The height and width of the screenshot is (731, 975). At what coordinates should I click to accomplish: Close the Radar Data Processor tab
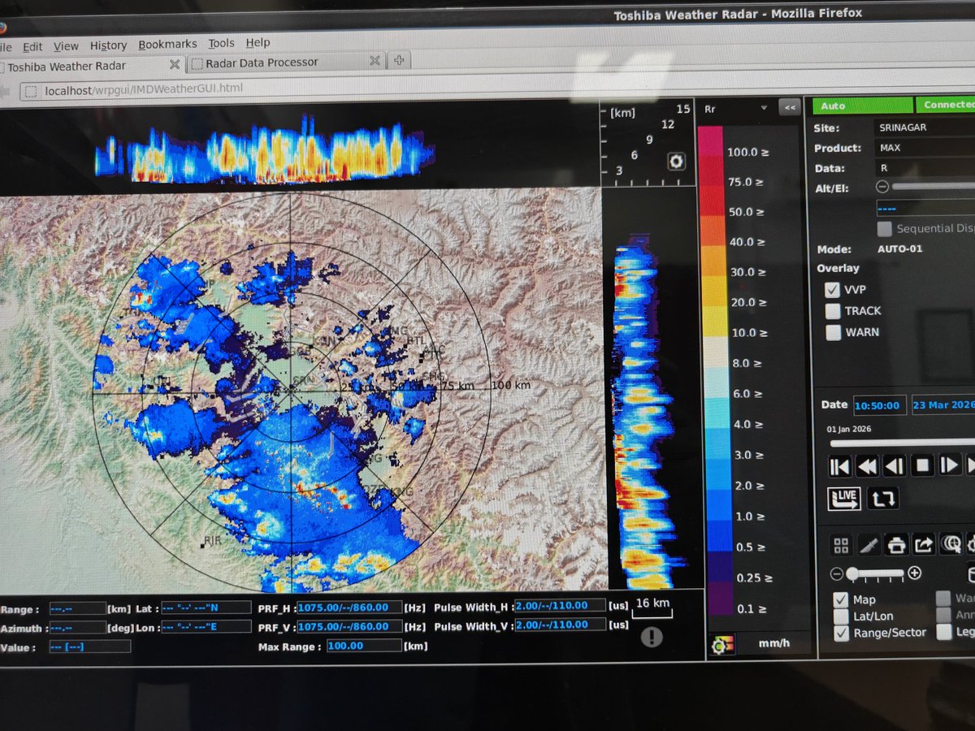(x=375, y=61)
